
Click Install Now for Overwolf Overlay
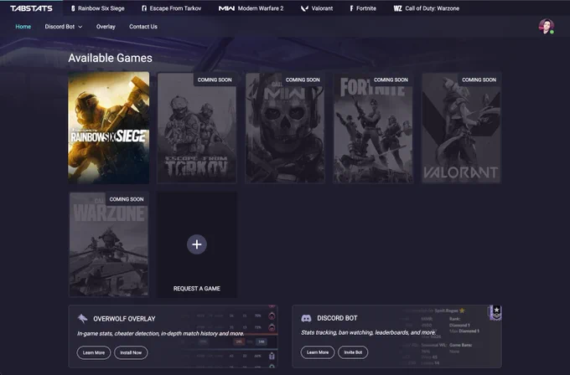pos(131,352)
